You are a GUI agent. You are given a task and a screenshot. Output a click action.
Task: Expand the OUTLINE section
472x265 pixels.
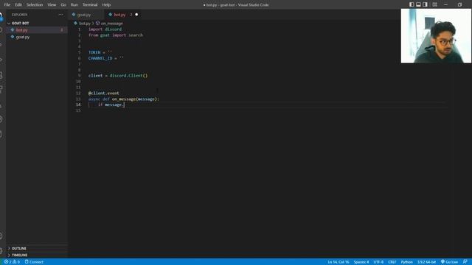18,249
